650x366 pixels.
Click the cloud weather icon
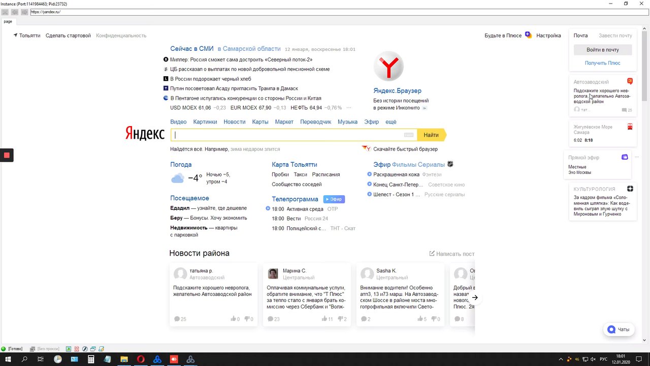177,178
